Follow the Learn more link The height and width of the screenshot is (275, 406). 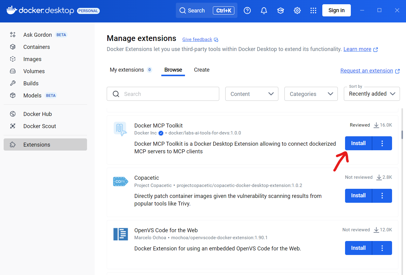357,49
